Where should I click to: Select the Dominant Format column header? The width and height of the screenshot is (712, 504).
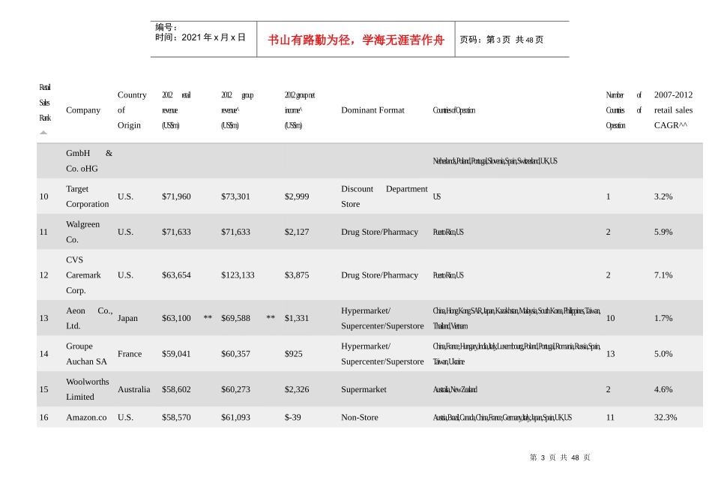pyautogui.click(x=372, y=110)
